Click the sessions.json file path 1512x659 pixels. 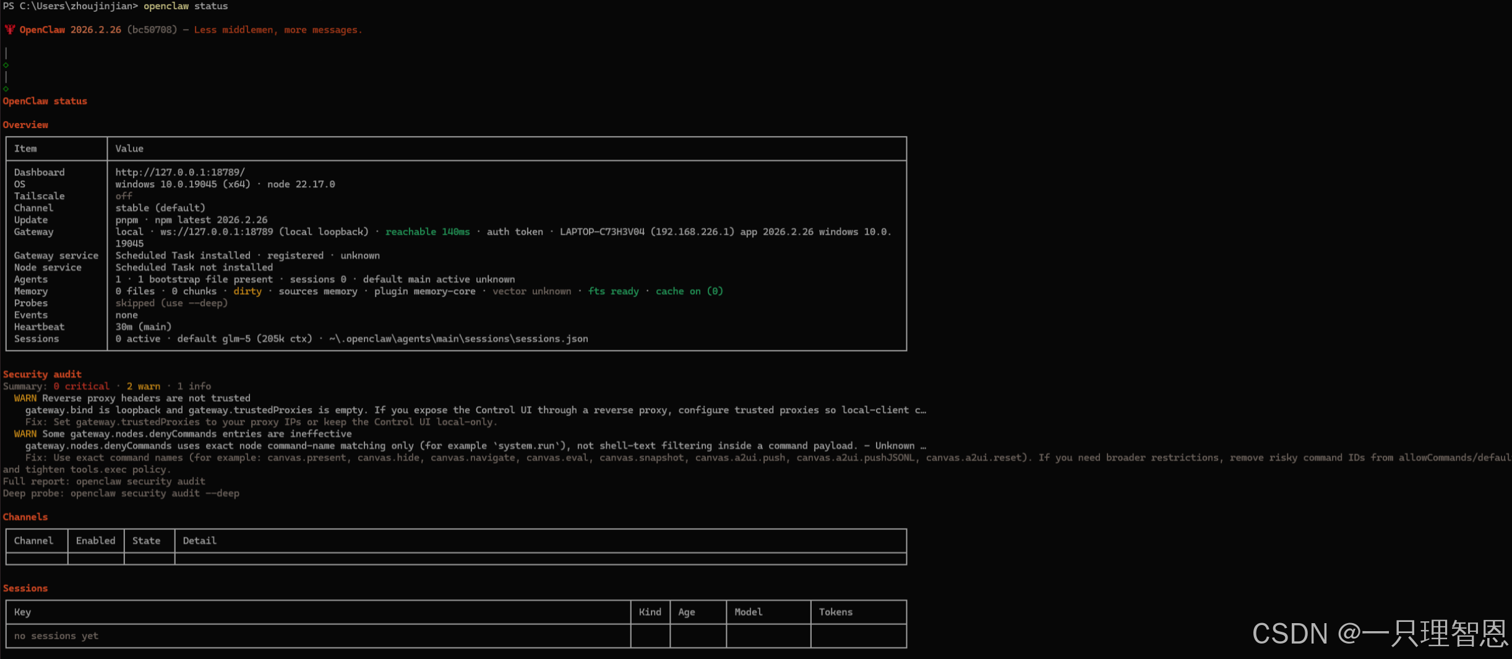point(458,339)
